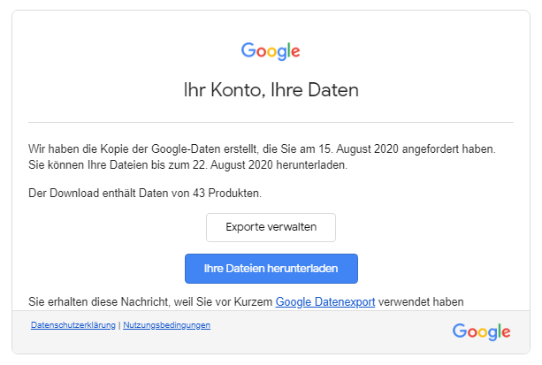Open the Google Datenexport link

click(x=325, y=301)
